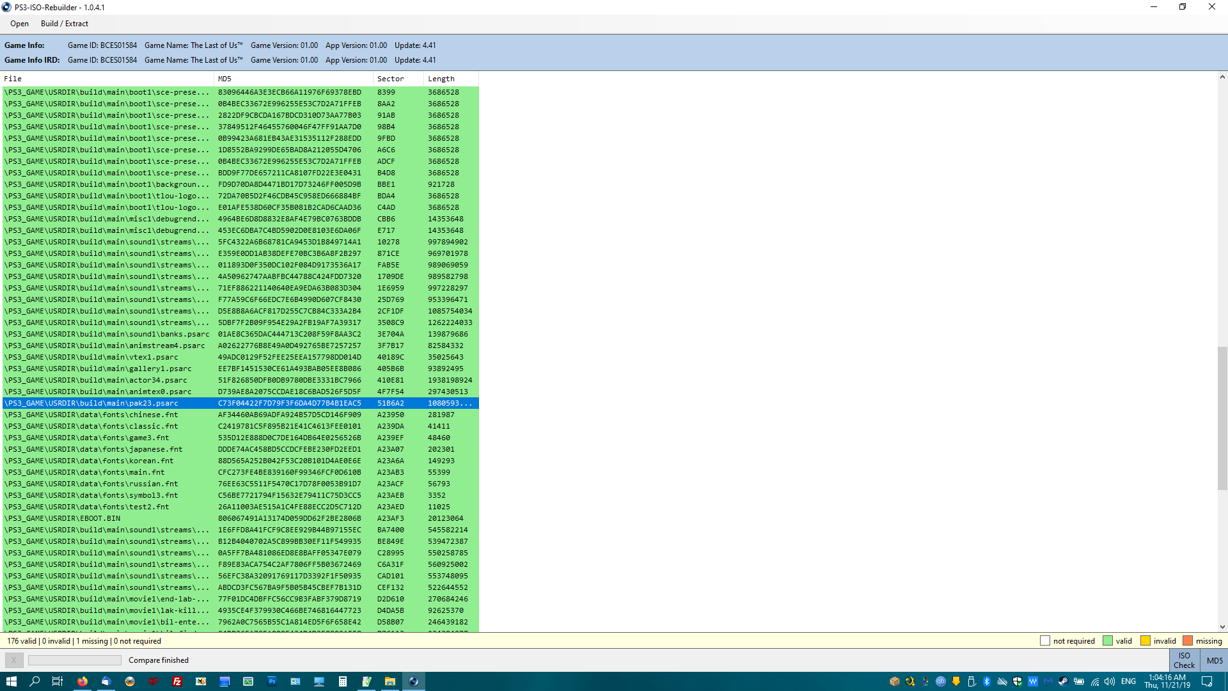Open Calculator from the taskbar
Screen dimensions: 1228x691
(343, 681)
